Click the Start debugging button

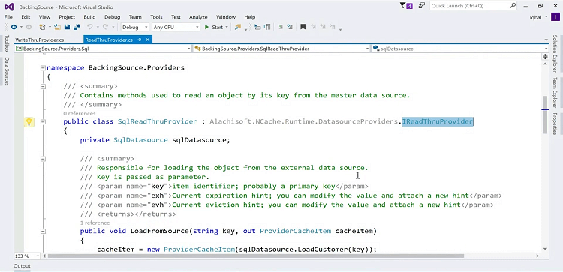[x=214, y=27]
